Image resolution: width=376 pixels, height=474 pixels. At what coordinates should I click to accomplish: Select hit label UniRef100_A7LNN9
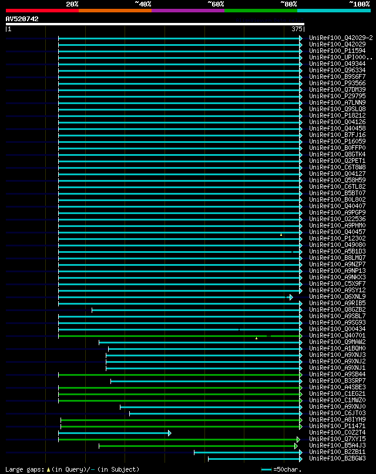pyautogui.click(x=337, y=102)
